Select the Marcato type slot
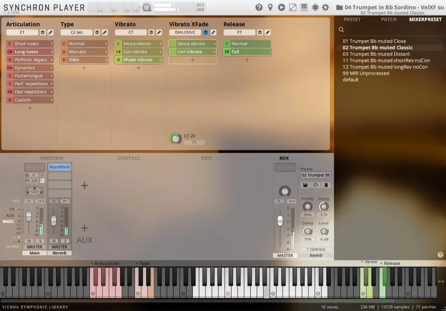Screen dimensions: 446x311 point(84,52)
